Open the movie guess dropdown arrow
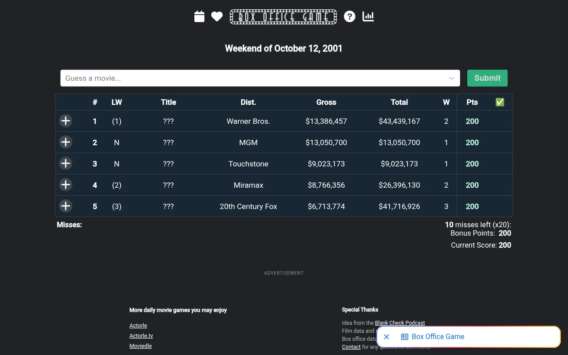This screenshot has height=355, width=568. click(451, 78)
